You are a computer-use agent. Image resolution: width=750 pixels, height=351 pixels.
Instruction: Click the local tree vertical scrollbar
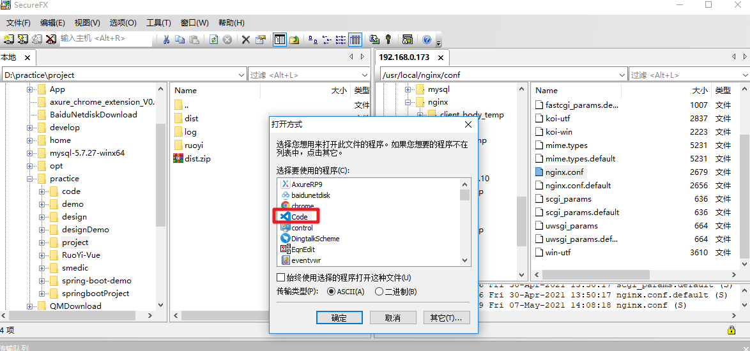tap(161, 174)
